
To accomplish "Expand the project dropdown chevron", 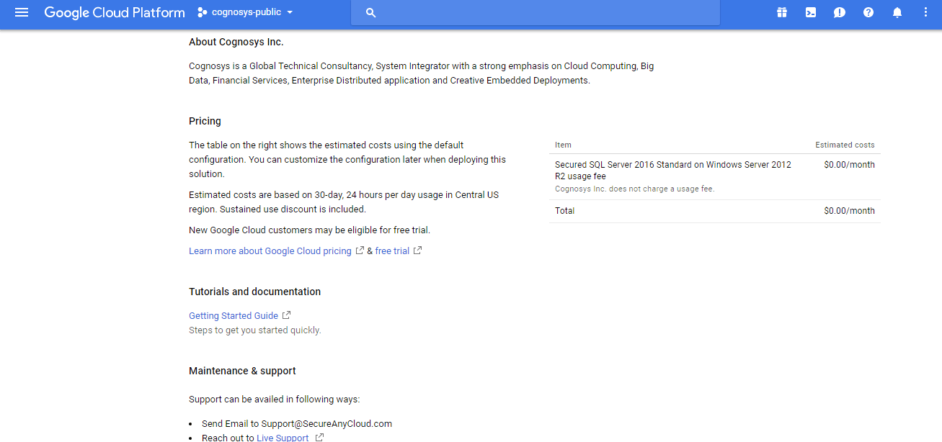I will tap(290, 12).
